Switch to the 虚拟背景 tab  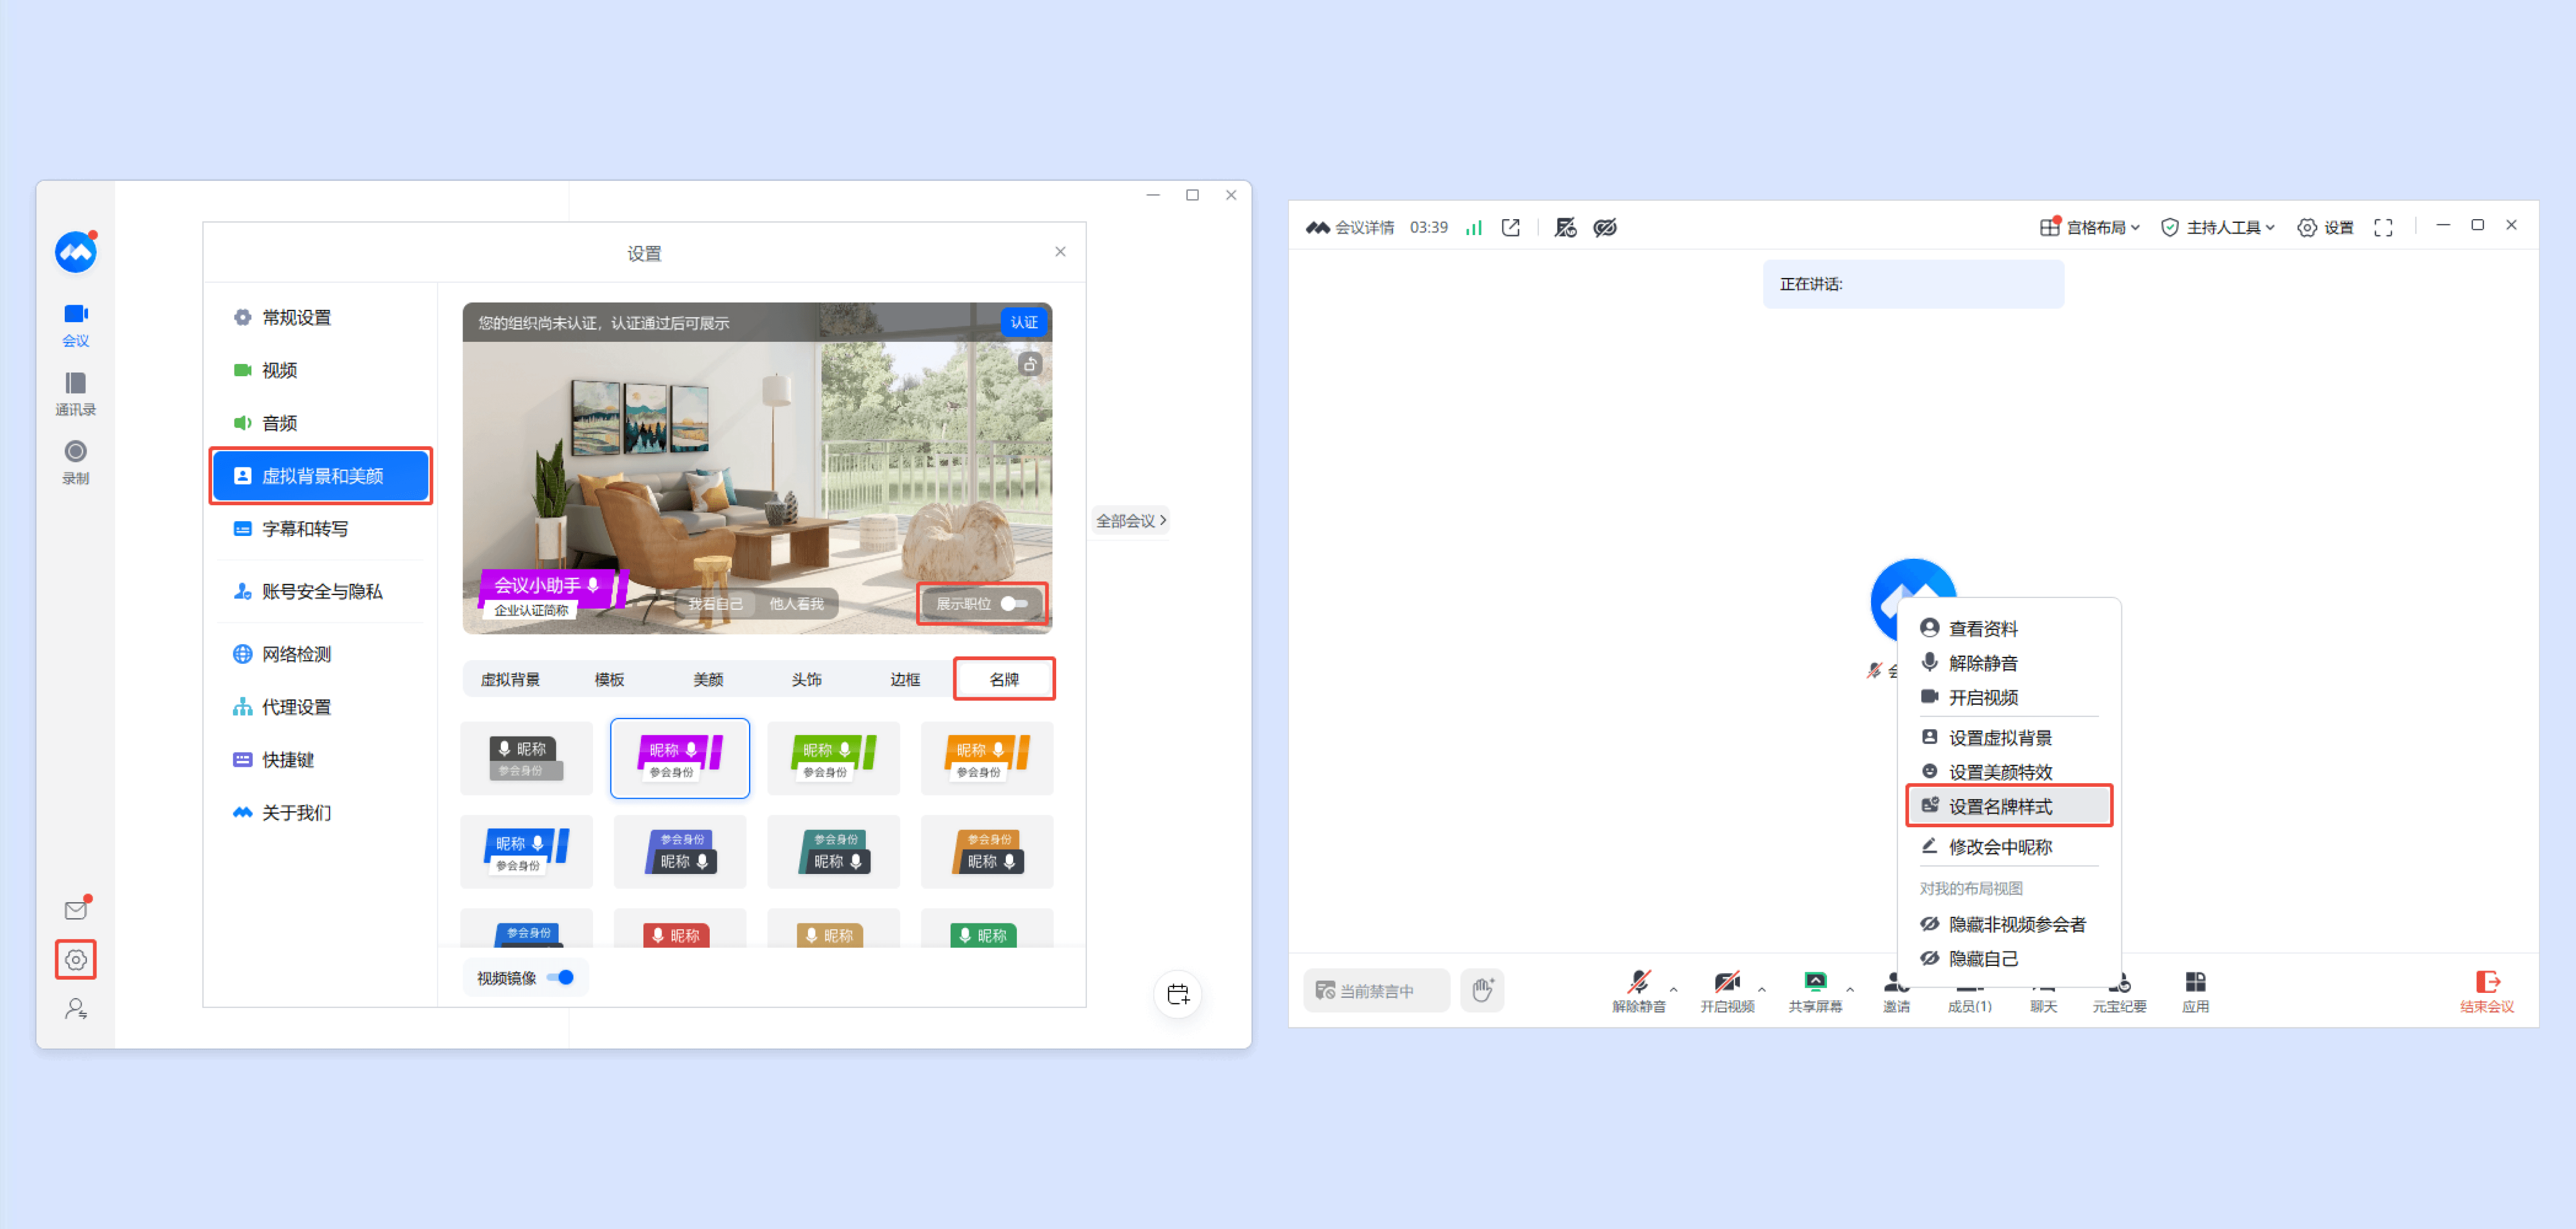510,680
